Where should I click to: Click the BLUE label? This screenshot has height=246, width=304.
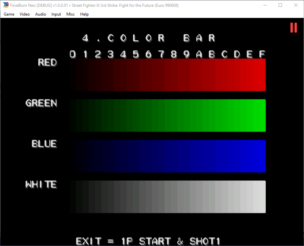point(44,144)
